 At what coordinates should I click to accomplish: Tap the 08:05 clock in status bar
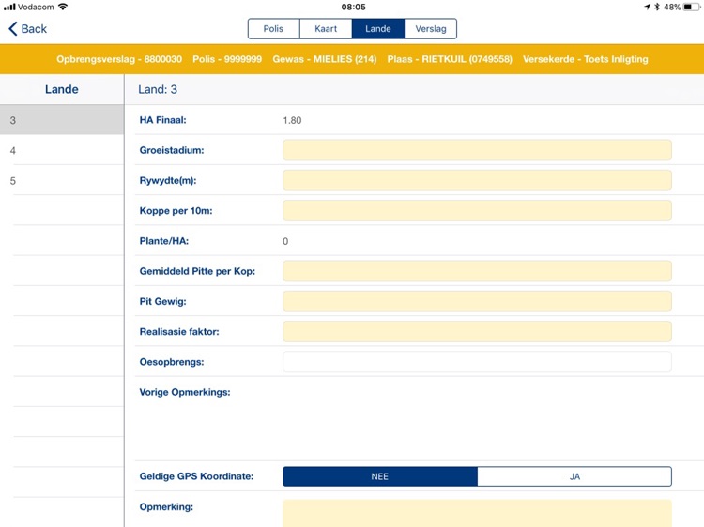point(353,7)
